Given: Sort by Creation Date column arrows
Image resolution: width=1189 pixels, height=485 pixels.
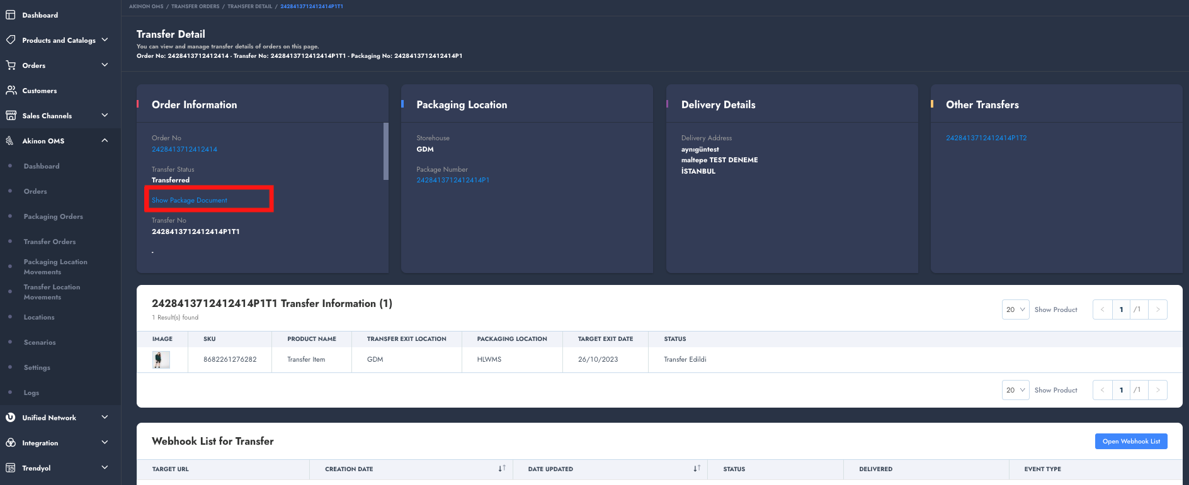Looking at the screenshot, I should (502, 469).
